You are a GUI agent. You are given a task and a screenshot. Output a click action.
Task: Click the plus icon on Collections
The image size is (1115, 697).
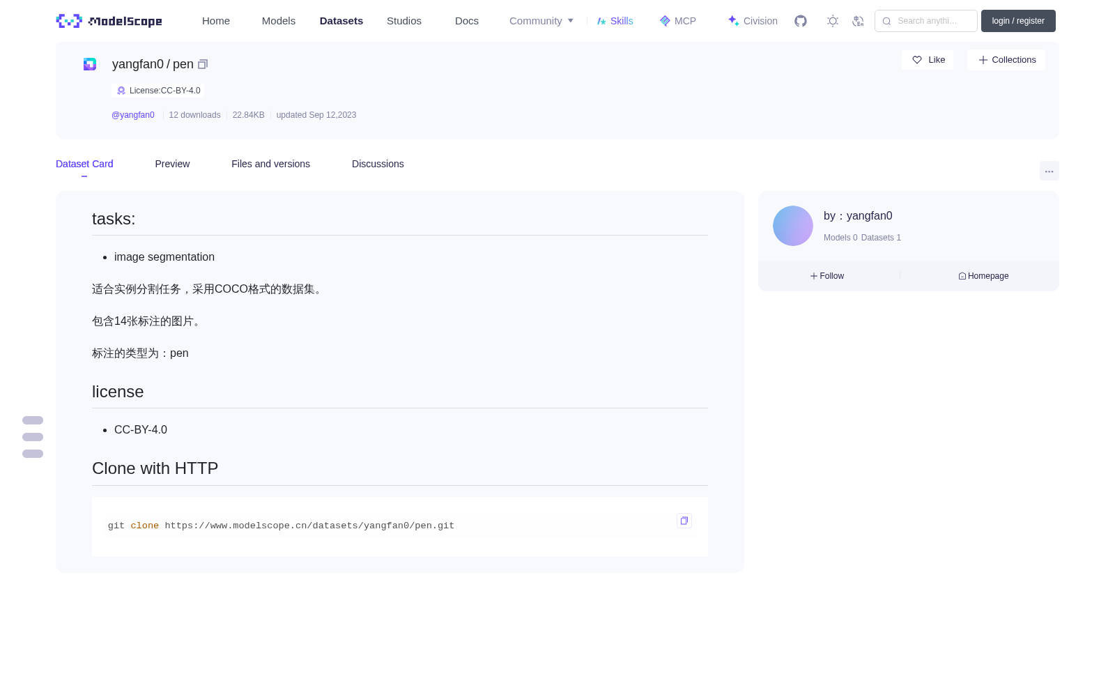(983, 60)
